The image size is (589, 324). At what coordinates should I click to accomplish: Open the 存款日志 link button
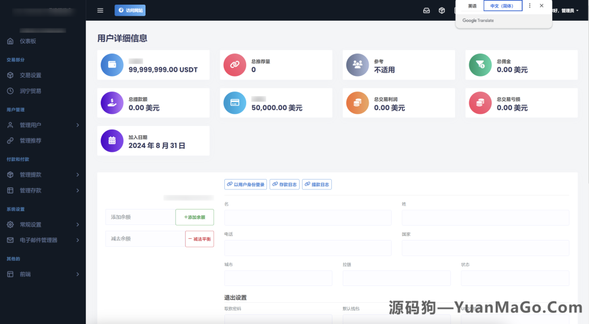tap(284, 184)
